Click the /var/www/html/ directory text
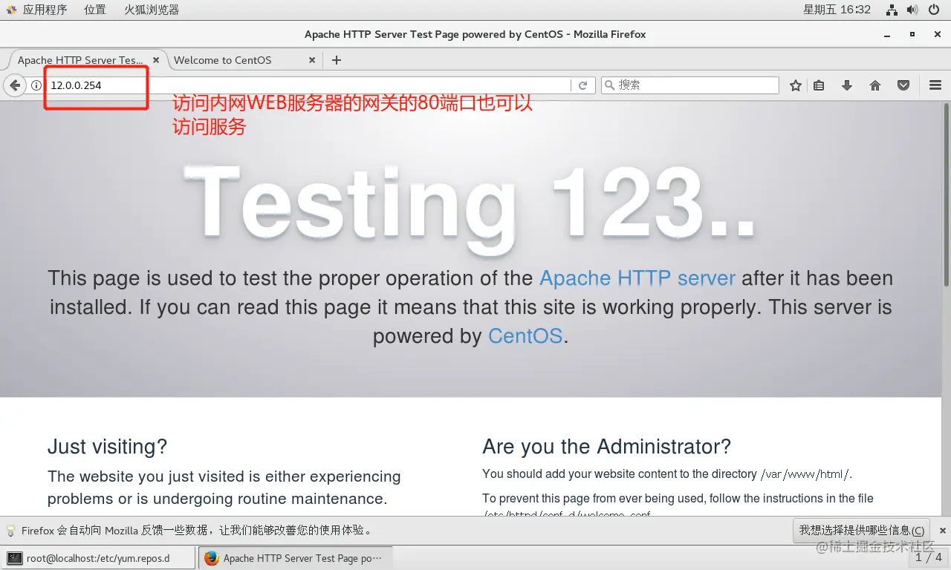The image size is (951, 570). [x=806, y=474]
